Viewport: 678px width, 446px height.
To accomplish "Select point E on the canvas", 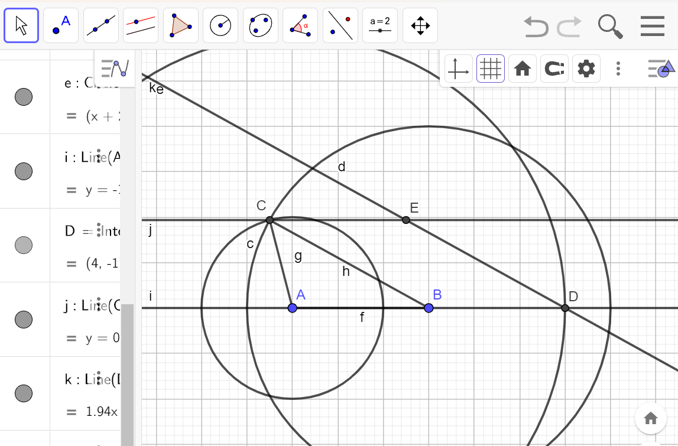I will tap(405, 220).
